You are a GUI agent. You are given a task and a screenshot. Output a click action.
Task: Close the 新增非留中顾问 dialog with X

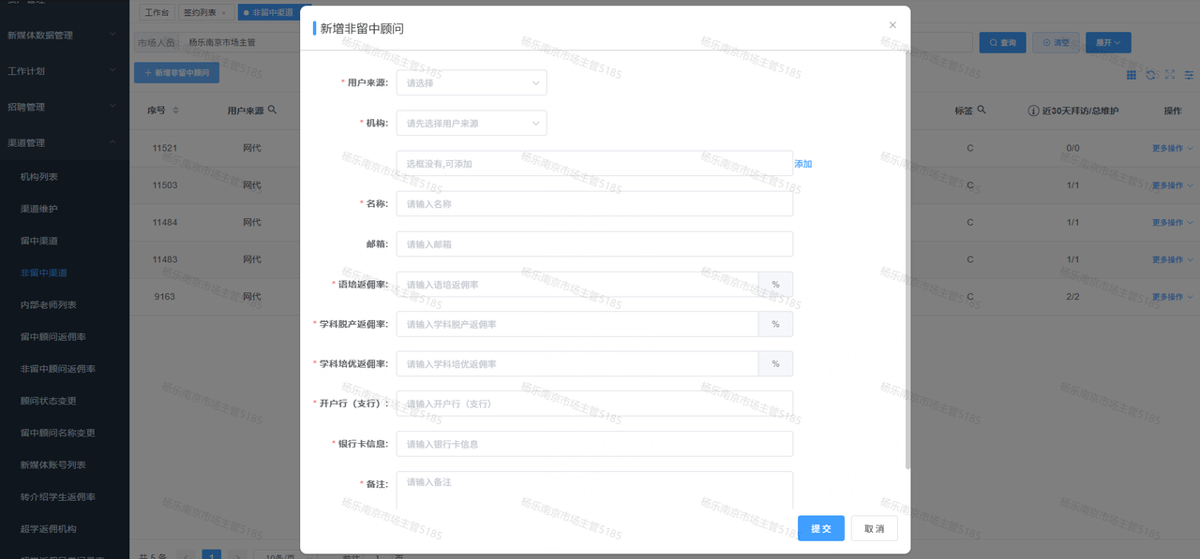click(x=892, y=25)
